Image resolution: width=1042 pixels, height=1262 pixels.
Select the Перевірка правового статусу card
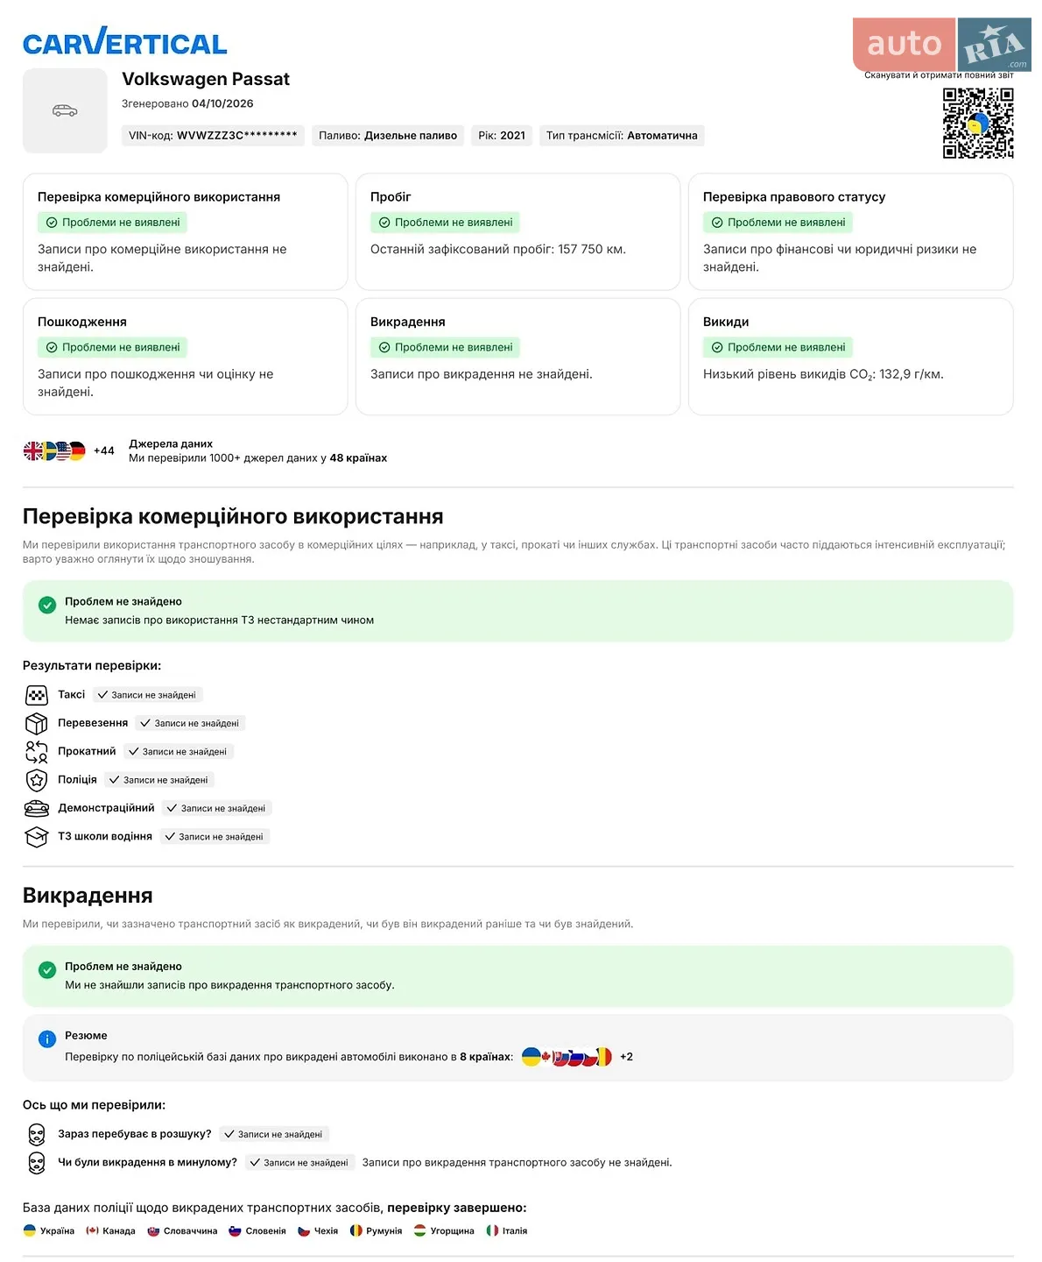[x=850, y=232]
